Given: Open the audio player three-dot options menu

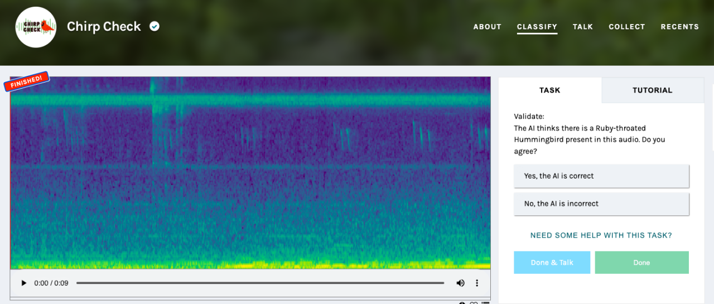Looking at the screenshot, I should pyautogui.click(x=477, y=283).
